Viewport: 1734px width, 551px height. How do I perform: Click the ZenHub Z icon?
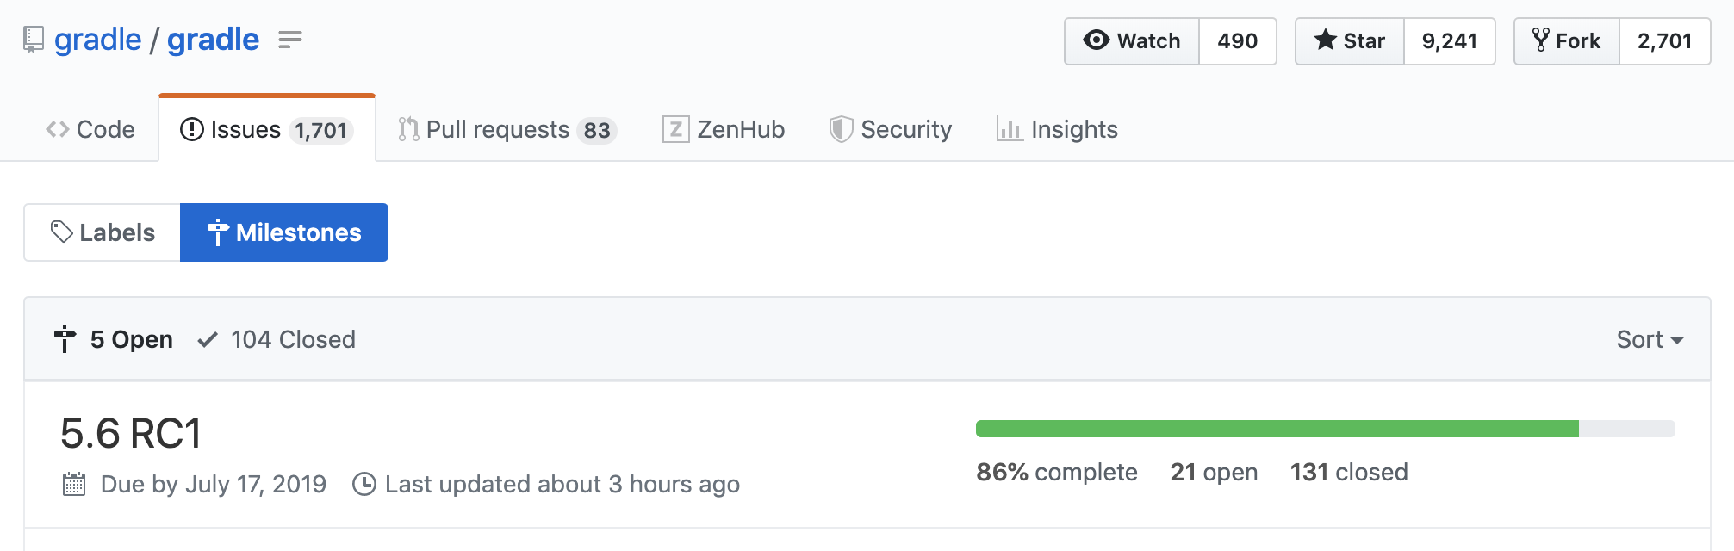point(675,129)
